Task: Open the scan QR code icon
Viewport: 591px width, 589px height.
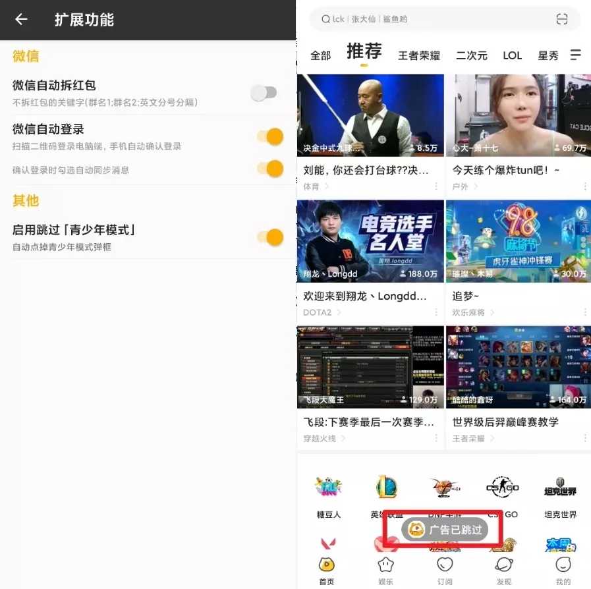Action: [561, 19]
